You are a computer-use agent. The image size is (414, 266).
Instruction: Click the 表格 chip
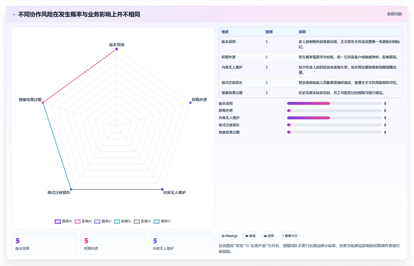click(x=250, y=236)
